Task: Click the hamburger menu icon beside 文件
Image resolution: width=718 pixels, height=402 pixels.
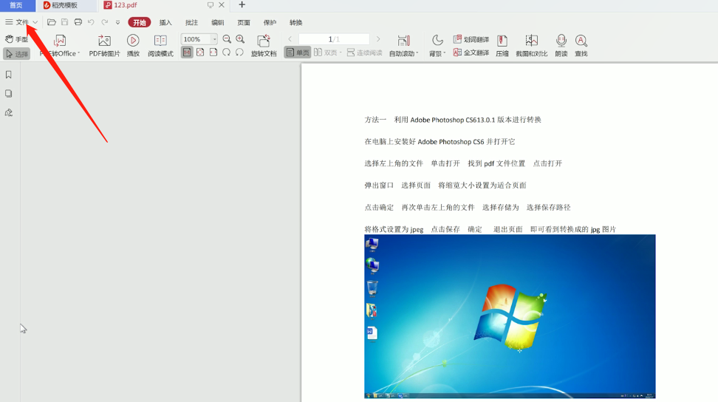Action: (9, 22)
